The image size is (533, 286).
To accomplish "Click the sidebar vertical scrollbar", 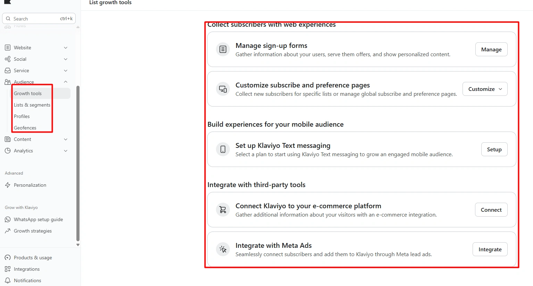I will (x=78, y=163).
